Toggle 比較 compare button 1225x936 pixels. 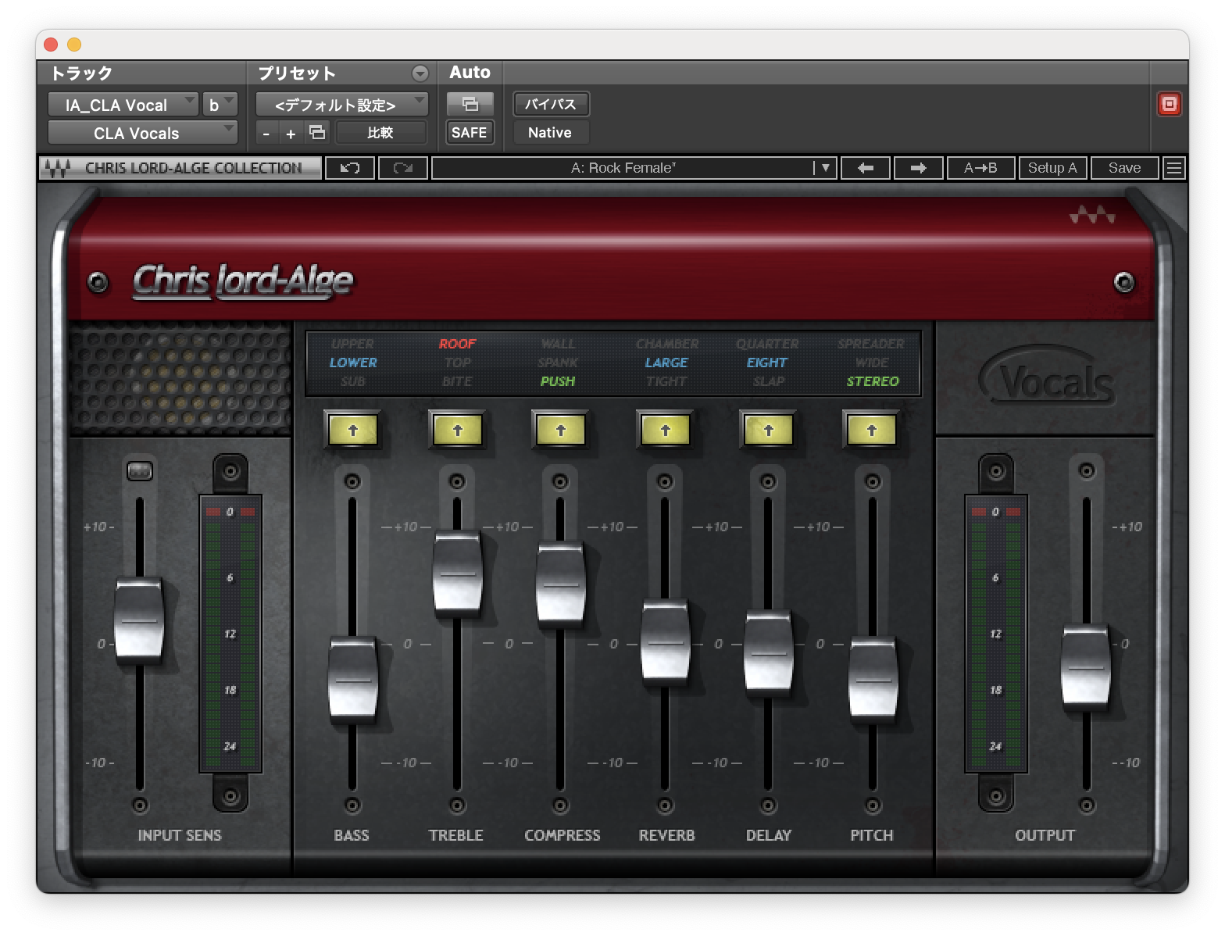tap(380, 133)
